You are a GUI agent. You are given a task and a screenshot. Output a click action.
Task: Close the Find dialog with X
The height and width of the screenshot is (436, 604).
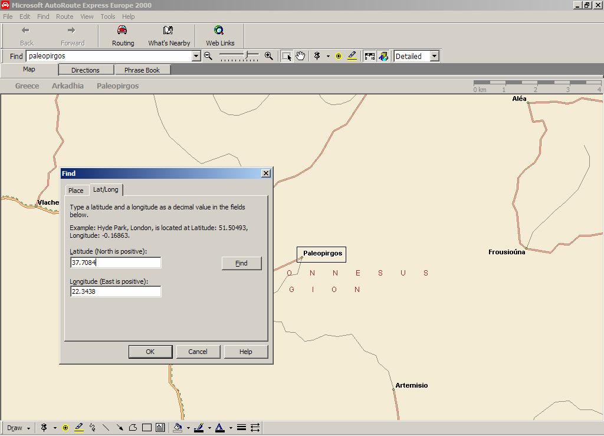[266, 173]
